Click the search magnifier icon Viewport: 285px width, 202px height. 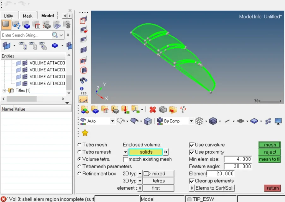click(55, 35)
